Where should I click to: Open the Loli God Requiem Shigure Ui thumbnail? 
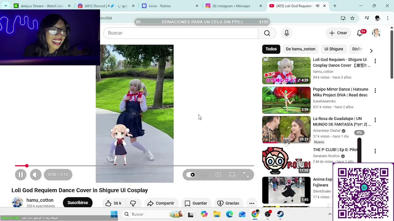pos(286,71)
